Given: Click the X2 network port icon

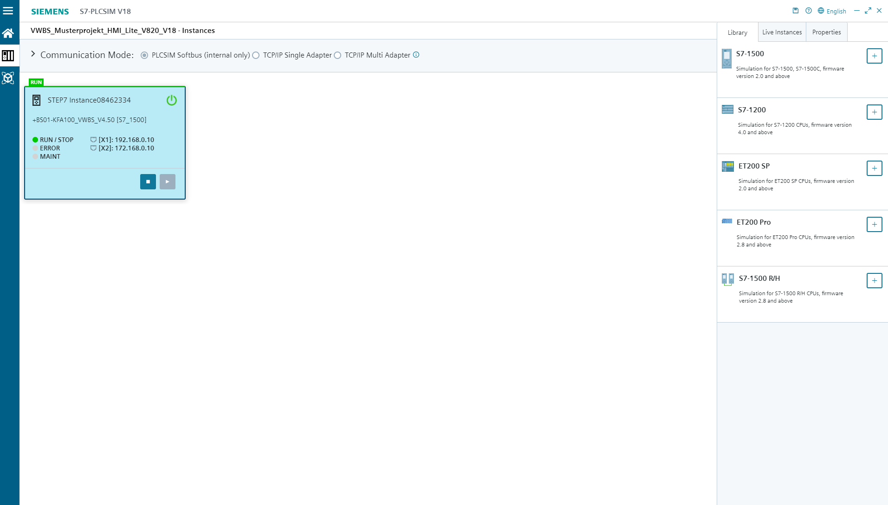Looking at the screenshot, I should tap(93, 148).
